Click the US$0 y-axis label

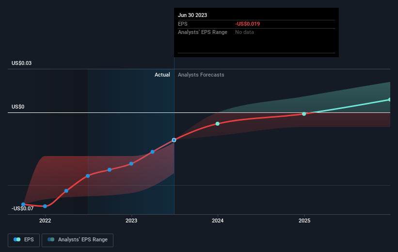click(x=18, y=107)
